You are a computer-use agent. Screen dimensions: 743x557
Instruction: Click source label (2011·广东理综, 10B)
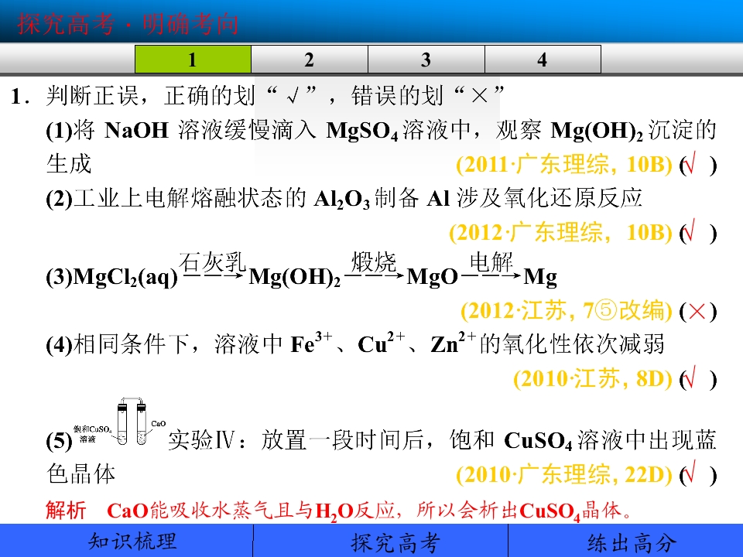click(564, 164)
